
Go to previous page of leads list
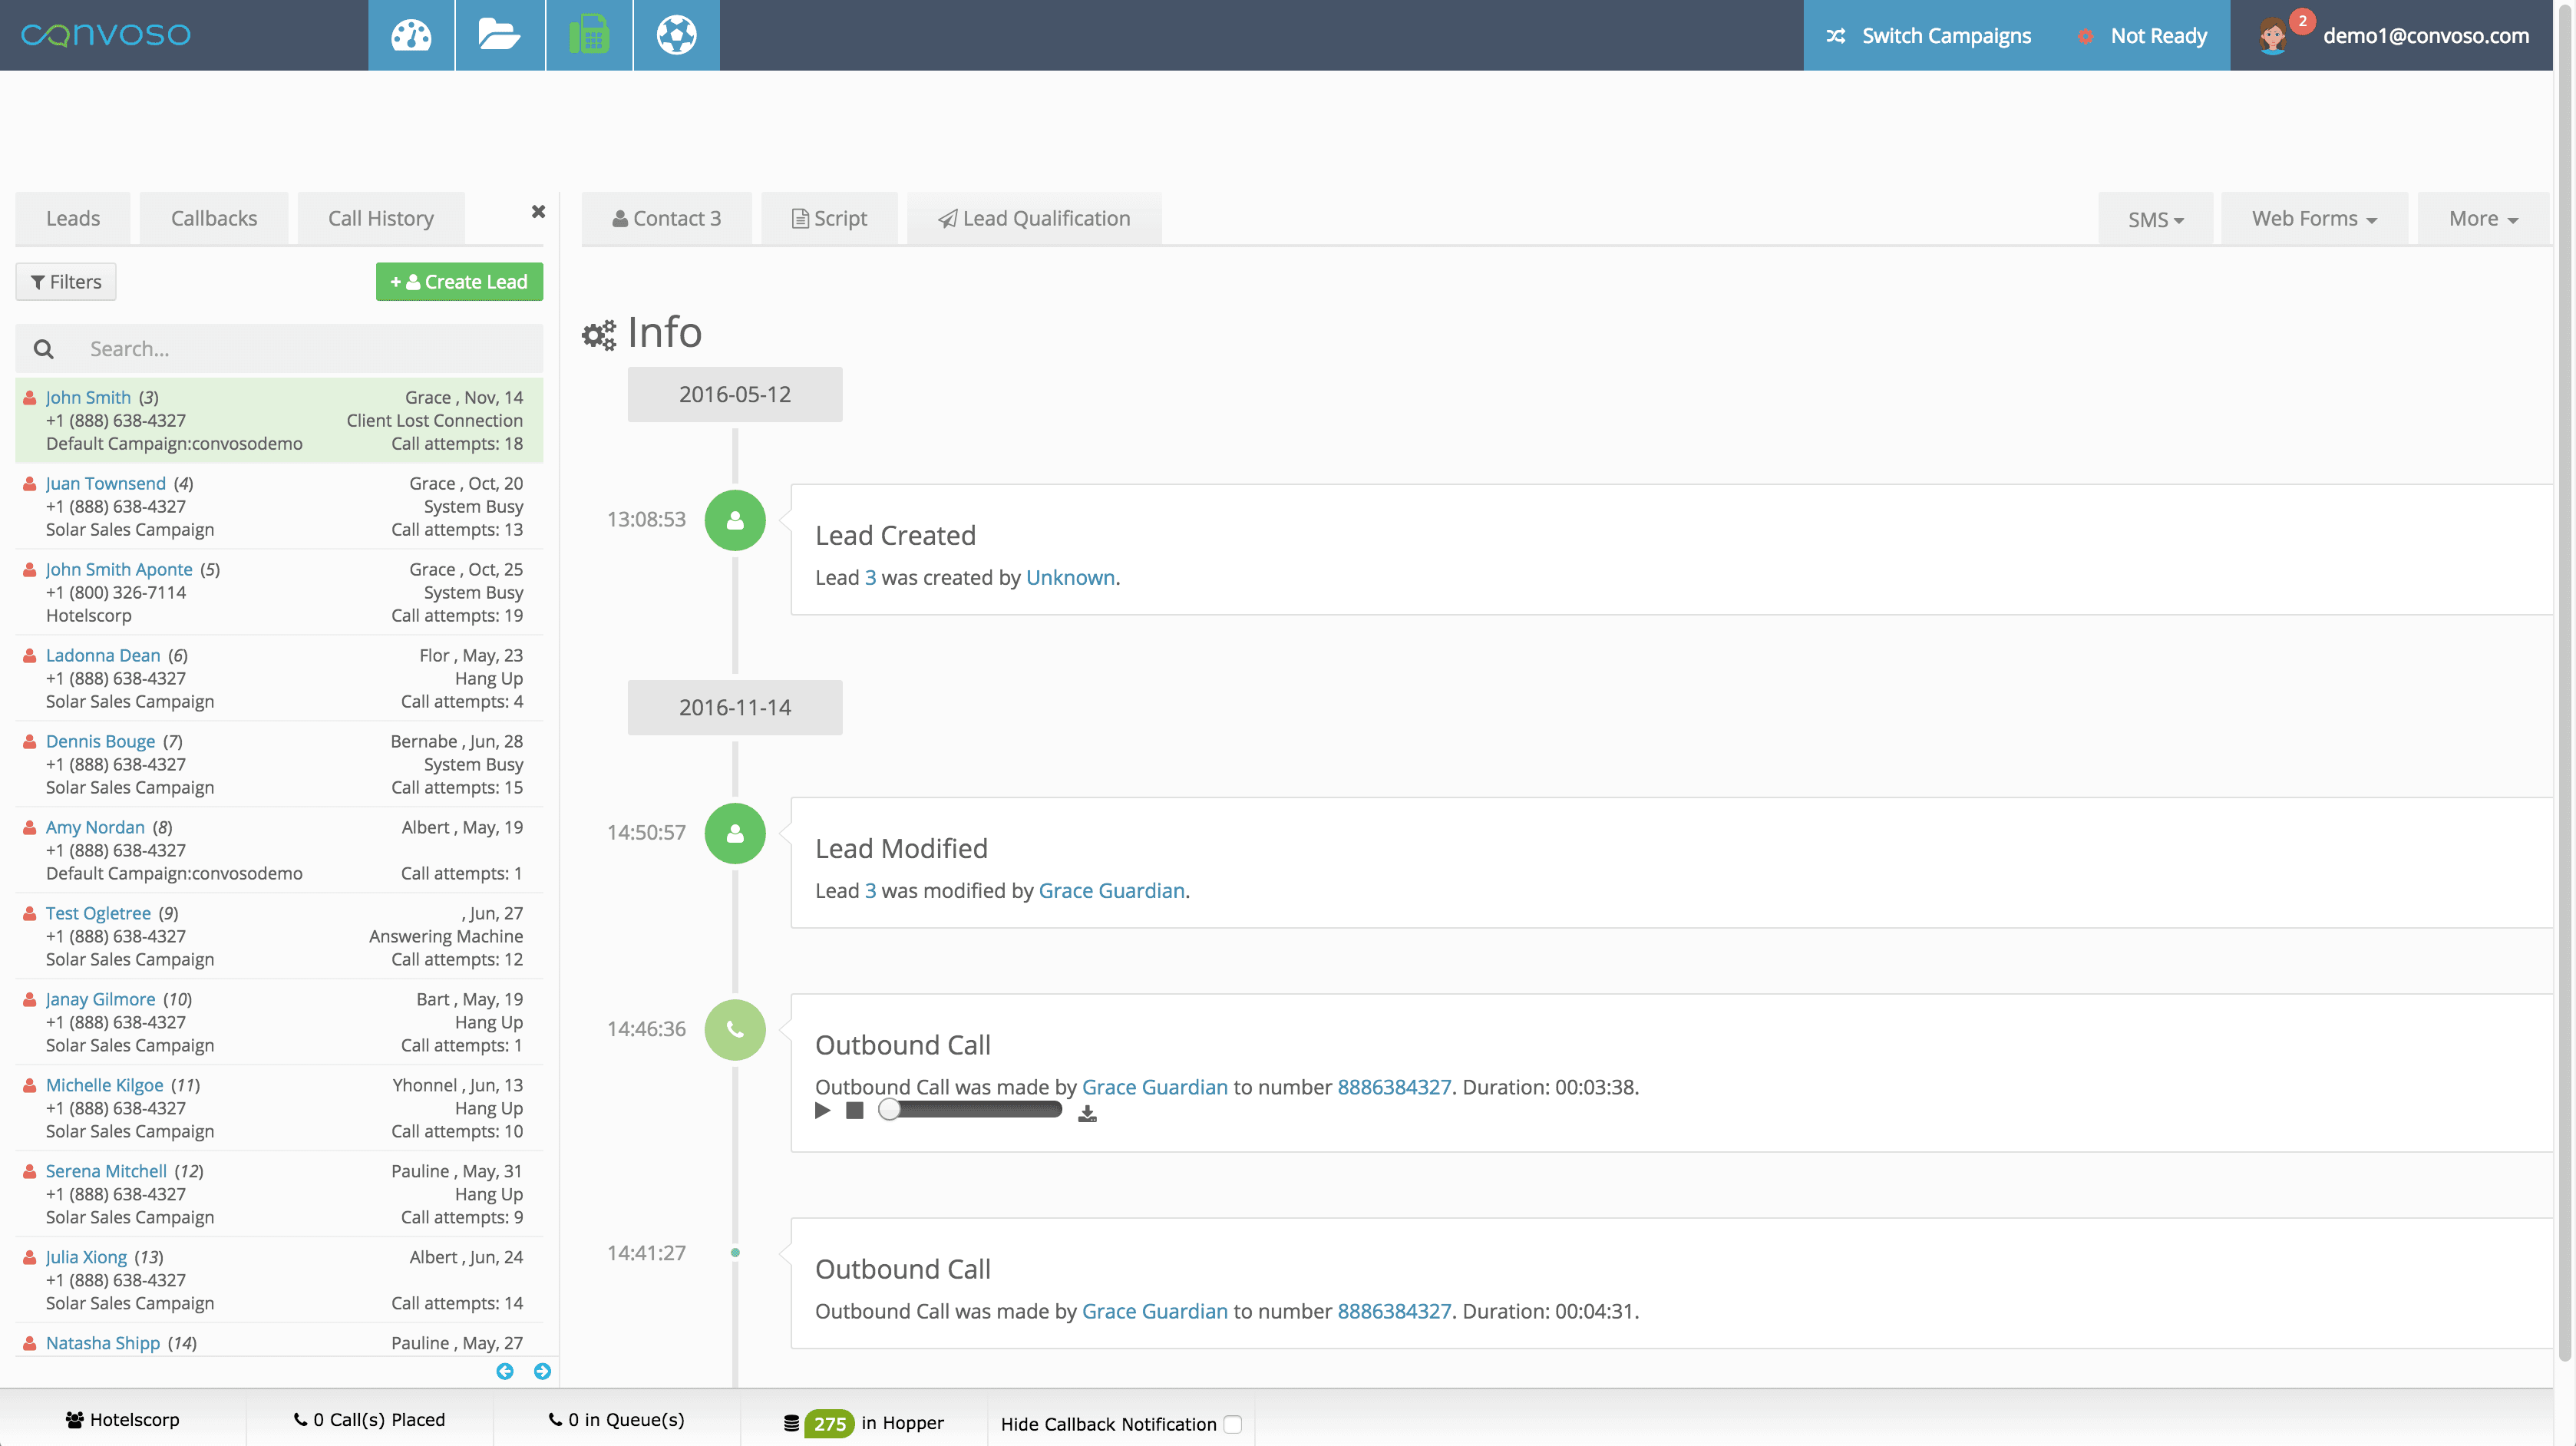[x=505, y=1371]
